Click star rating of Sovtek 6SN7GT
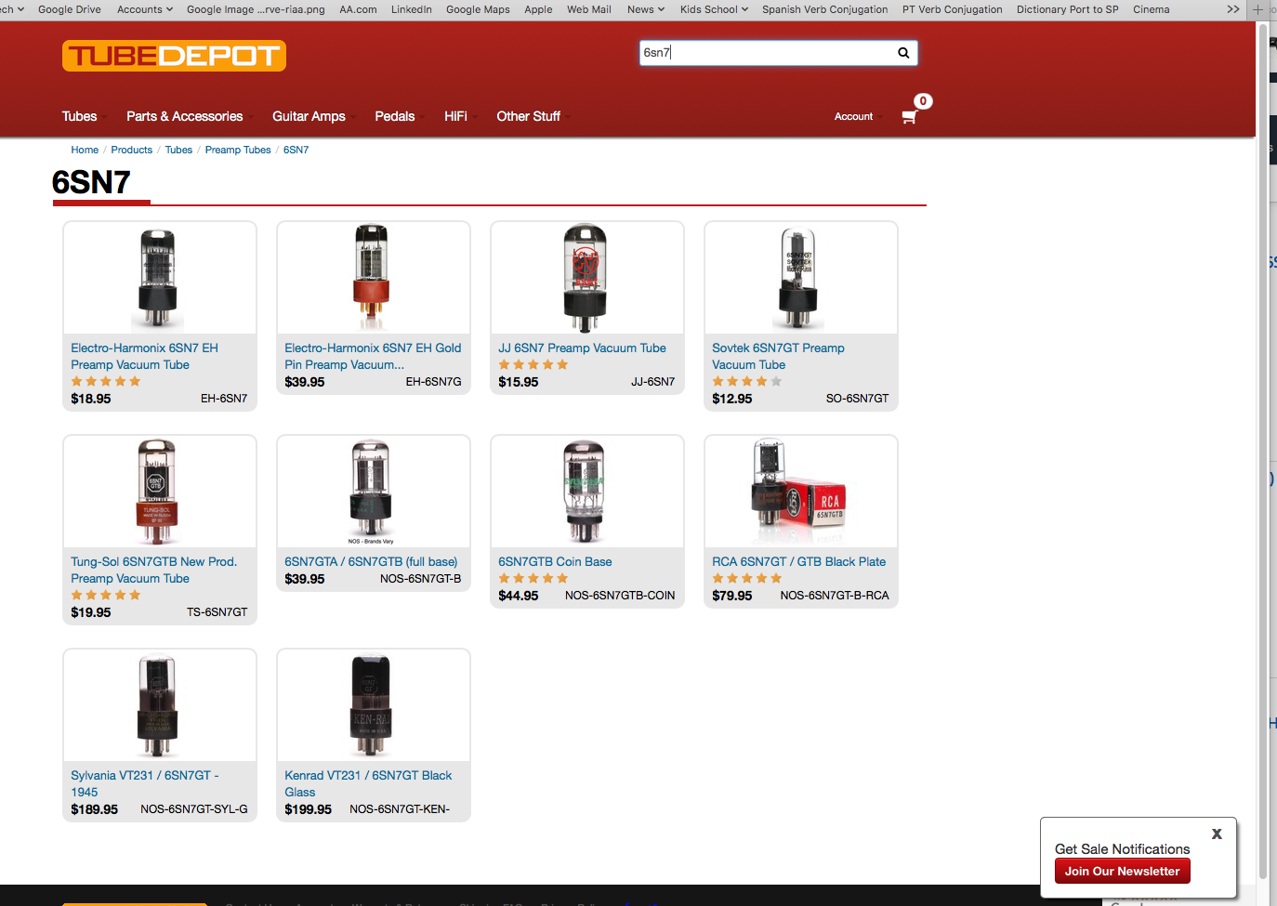1277x906 pixels. coord(747,382)
